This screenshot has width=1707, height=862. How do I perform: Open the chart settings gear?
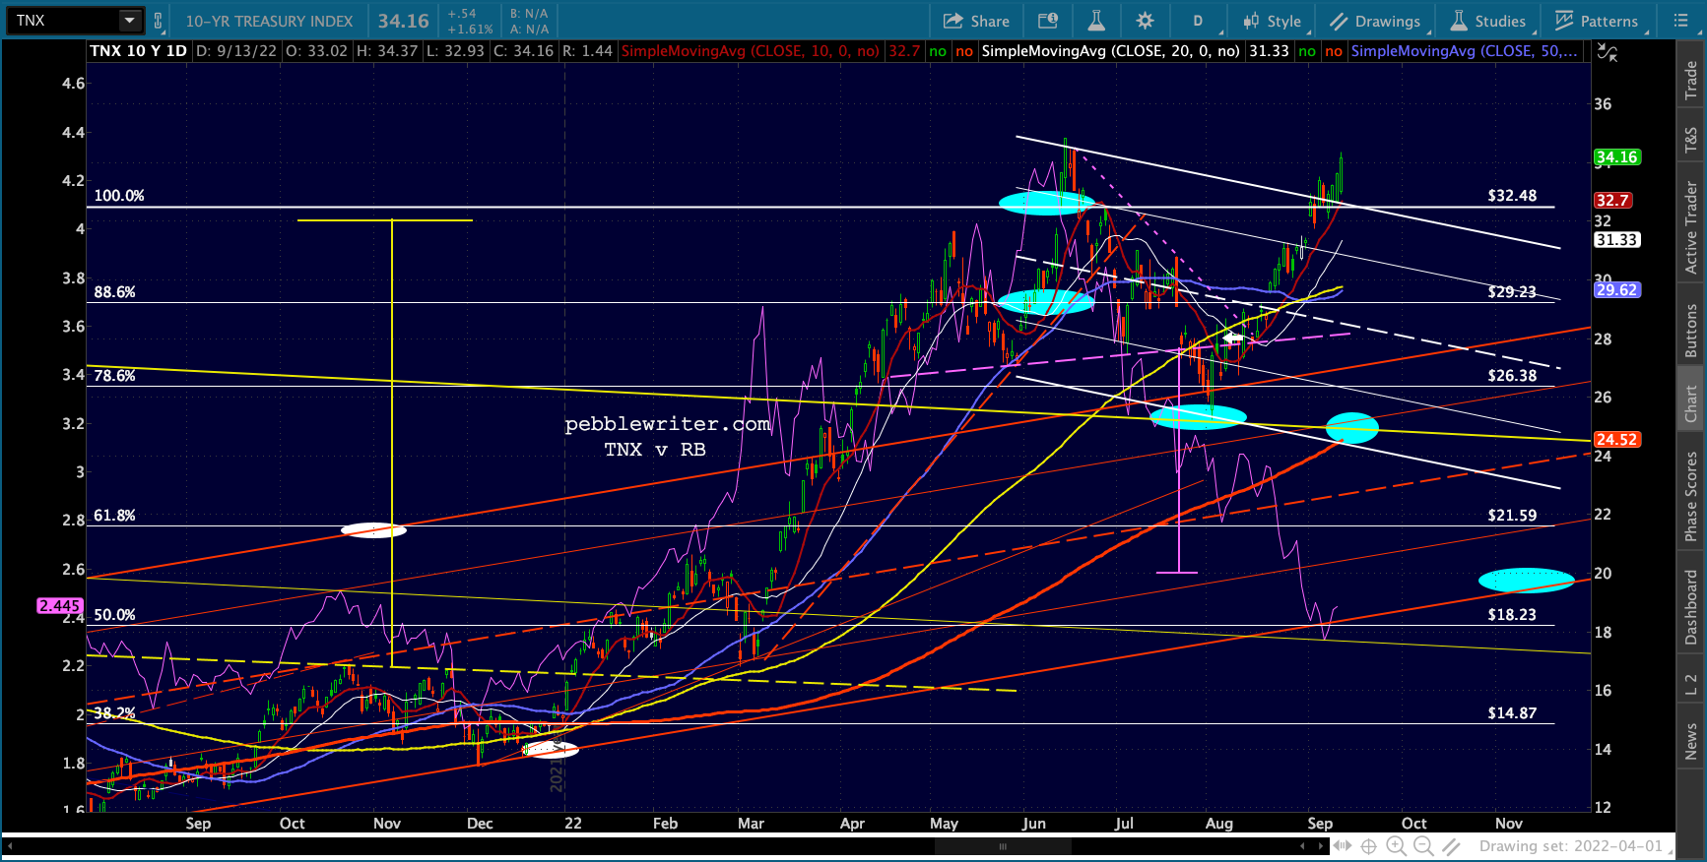click(x=1145, y=21)
